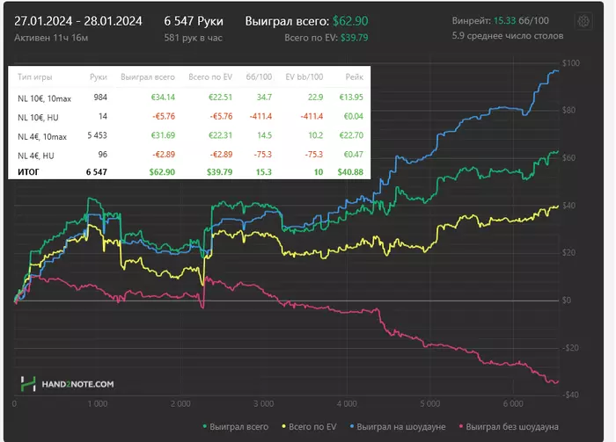Select the NL 10€, 10max row
Screen dimensions: 616x442
(189, 98)
